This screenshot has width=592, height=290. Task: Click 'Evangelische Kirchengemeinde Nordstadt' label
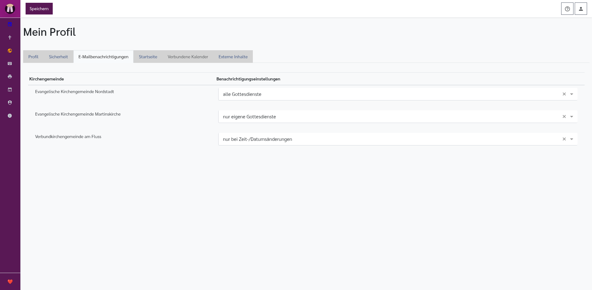pos(75,92)
